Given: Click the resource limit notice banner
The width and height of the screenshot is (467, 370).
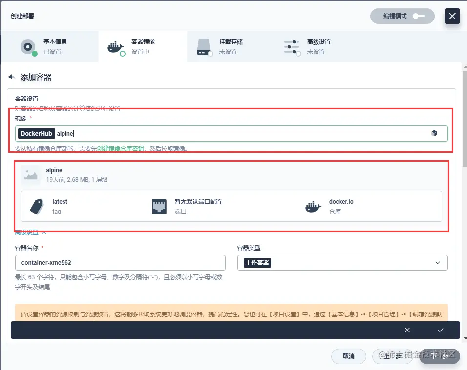Looking at the screenshot, I should coord(231,312).
